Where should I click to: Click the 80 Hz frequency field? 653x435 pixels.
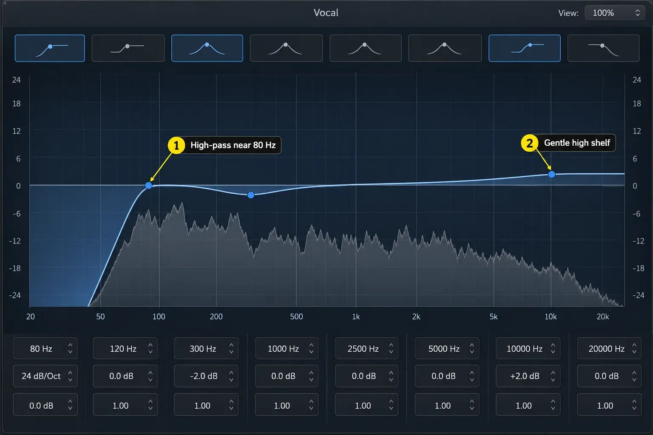(45, 349)
